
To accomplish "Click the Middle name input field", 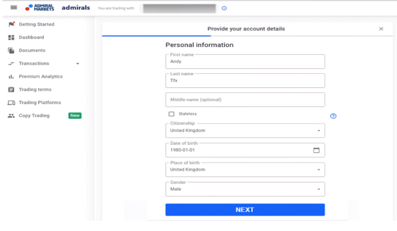I will tap(245, 100).
